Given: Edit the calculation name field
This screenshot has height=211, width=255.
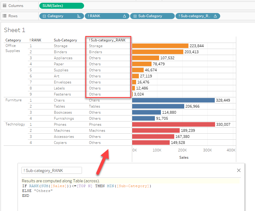Looking at the screenshot, I should [x=52, y=170].
